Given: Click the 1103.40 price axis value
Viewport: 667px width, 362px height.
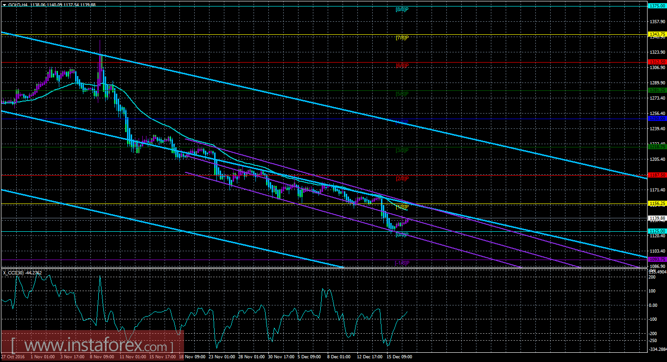Looking at the screenshot, I should tap(657, 251).
